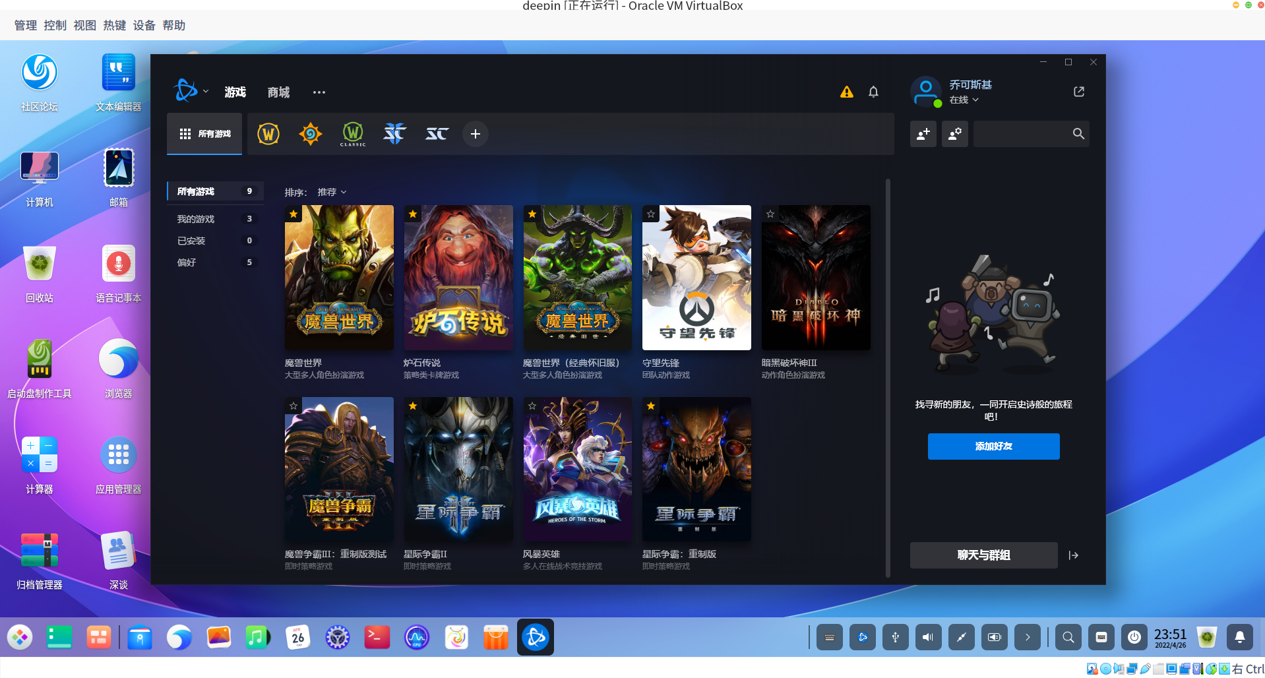Switch to the Shop tab
The image size is (1265, 678).
pyautogui.click(x=278, y=92)
